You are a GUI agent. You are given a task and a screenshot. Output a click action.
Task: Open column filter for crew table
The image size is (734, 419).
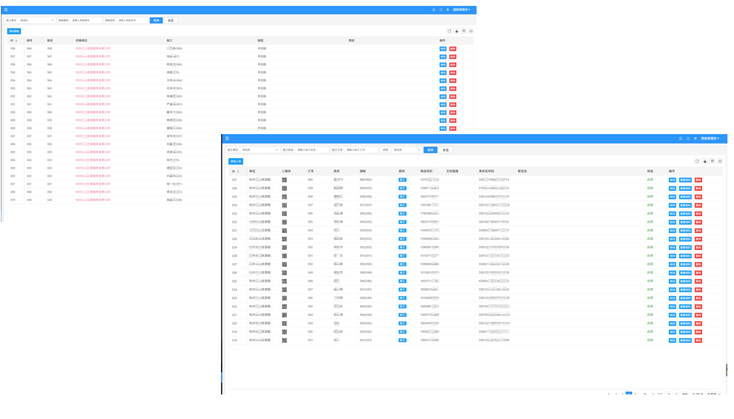click(712, 161)
